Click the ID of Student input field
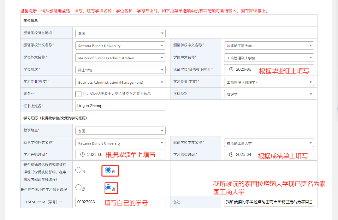338x220 pixels. tap(120, 202)
